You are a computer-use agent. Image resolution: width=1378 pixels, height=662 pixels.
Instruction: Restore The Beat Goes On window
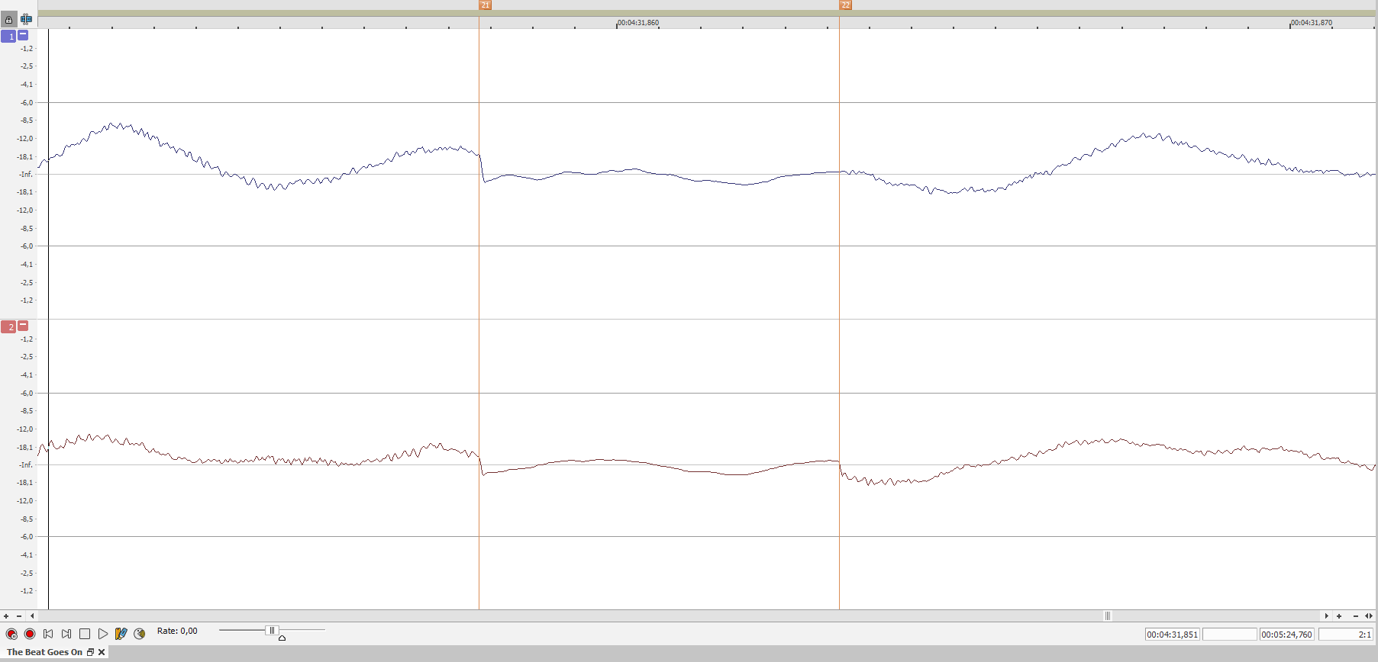[x=90, y=652]
